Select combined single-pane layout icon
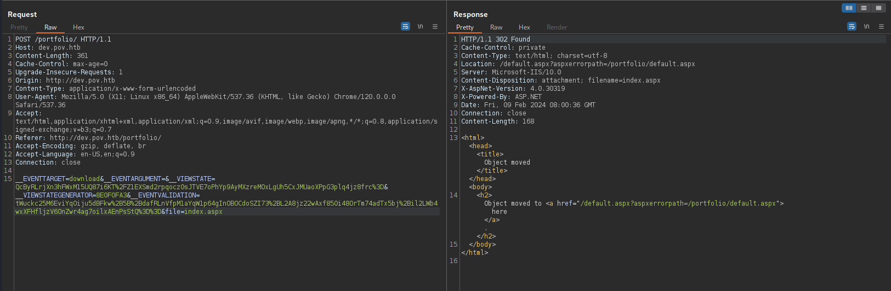This screenshot has height=291, width=891. 878,8
